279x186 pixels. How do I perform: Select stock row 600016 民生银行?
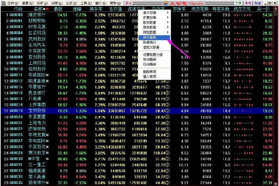pos(138,93)
